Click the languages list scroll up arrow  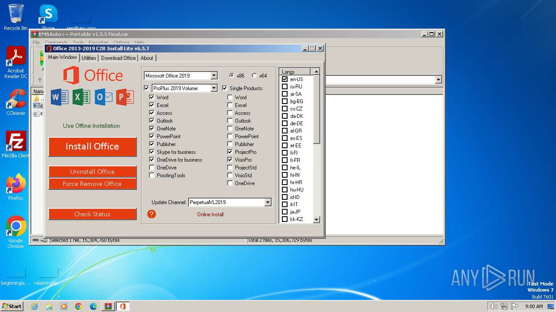(x=316, y=71)
